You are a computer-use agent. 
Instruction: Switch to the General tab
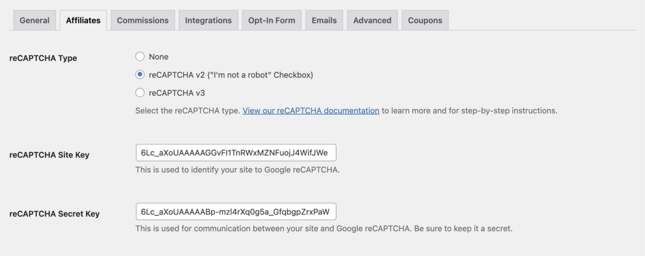click(x=34, y=20)
